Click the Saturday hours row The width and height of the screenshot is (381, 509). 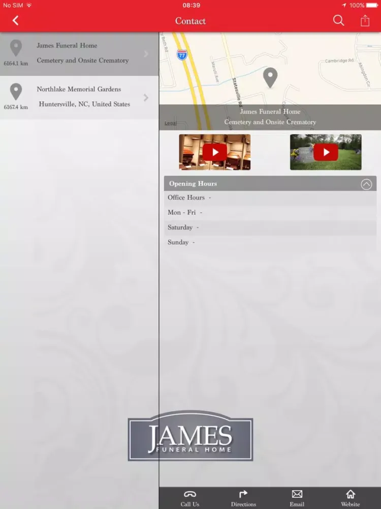point(270,228)
